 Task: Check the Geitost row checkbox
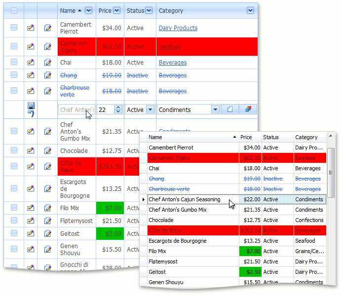point(14,233)
